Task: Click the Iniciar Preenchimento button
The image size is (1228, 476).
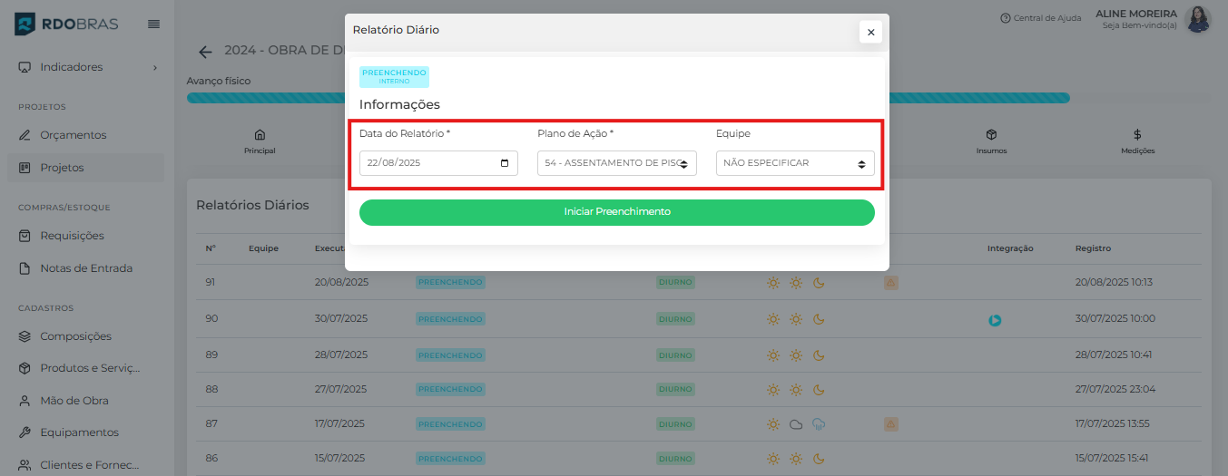Action: pos(616,212)
